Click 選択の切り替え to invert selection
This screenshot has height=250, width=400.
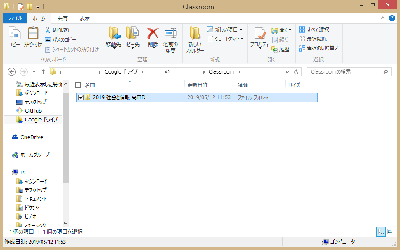pos(318,48)
